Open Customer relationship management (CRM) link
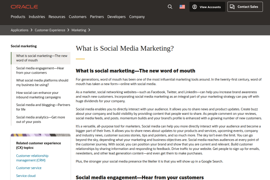 click(32, 158)
